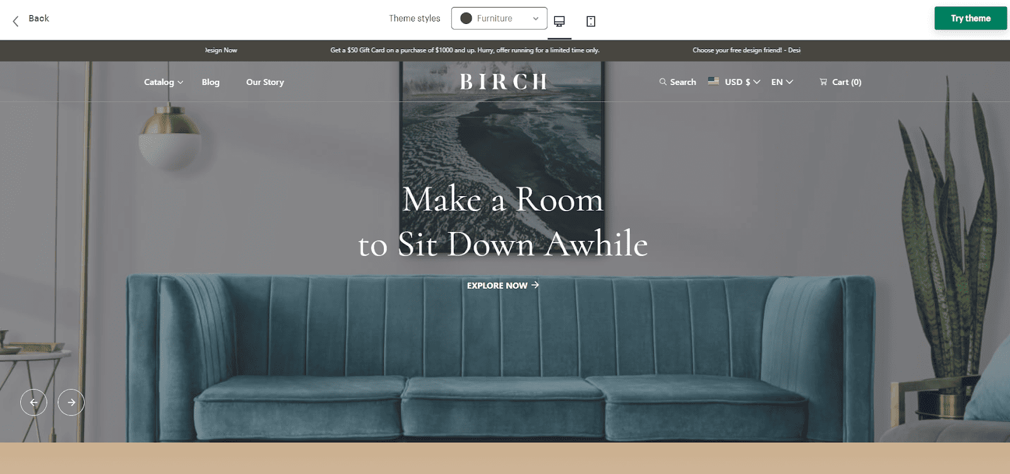The width and height of the screenshot is (1010, 474).
Task: Click the US flag currency icon
Action: coord(713,81)
